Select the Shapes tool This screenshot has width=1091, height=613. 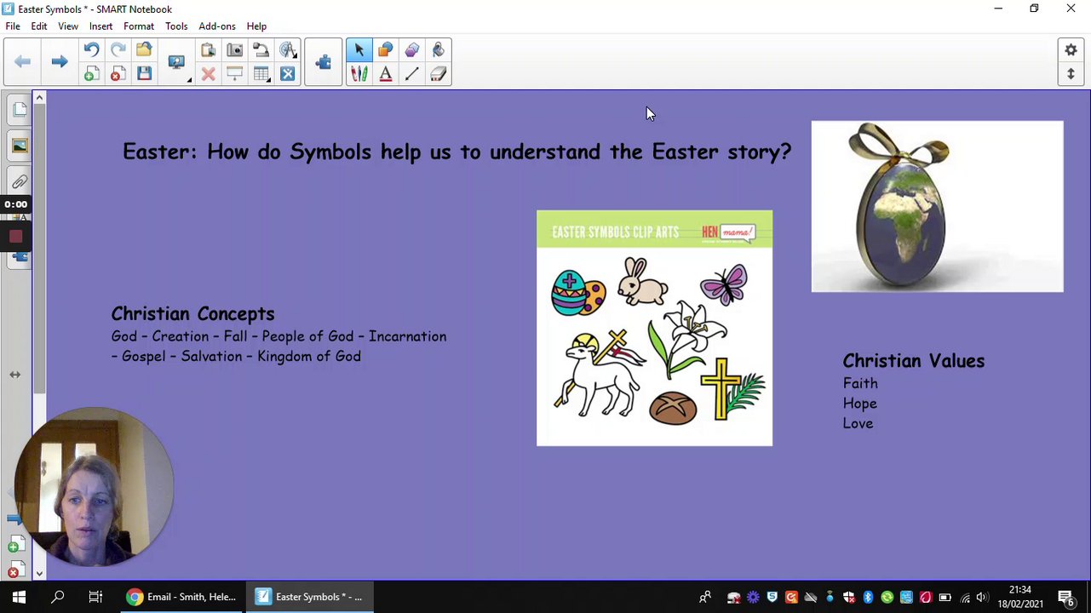coord(385,50)
